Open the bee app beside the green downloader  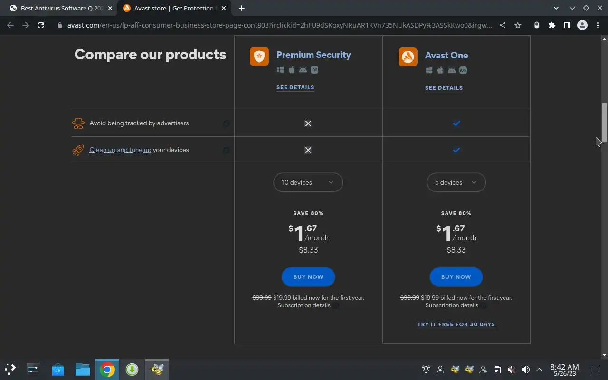click(x=157, y=369)
